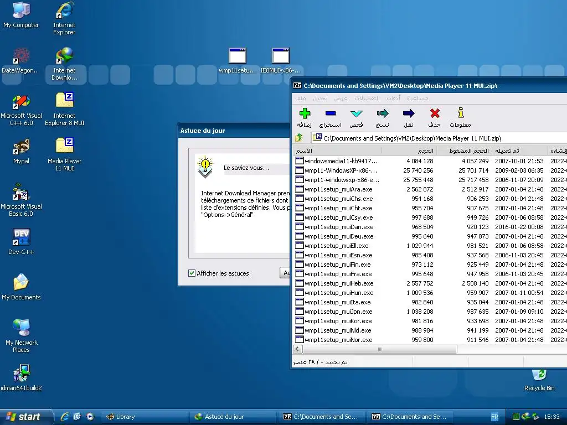
Task: Click the lightbulb tip icon in dialog
Action: 205,167
